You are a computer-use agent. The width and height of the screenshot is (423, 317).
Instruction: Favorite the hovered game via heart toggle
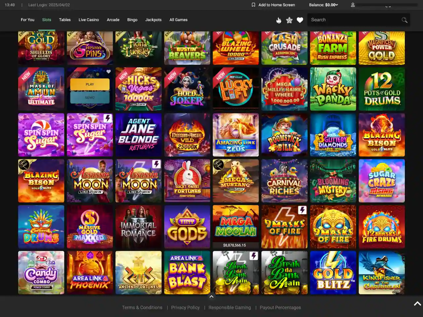[108, 72]
